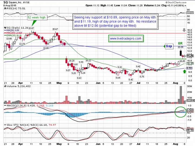Click the 11.26 last price axis tag

point(190,56)
